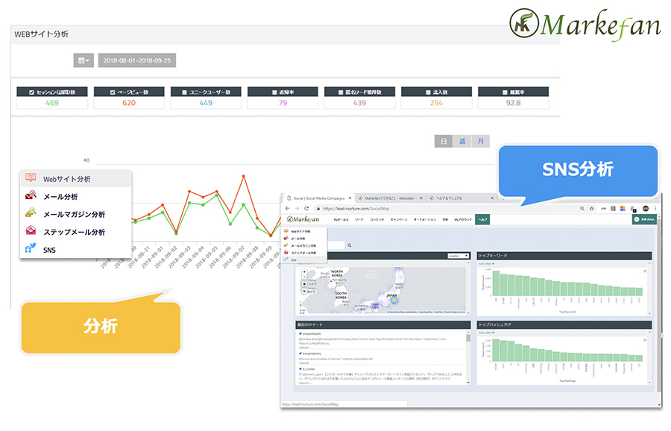Viewport: 671px width, 431px height.
Task: Open the リード nav menu
Action: point(359,219)
